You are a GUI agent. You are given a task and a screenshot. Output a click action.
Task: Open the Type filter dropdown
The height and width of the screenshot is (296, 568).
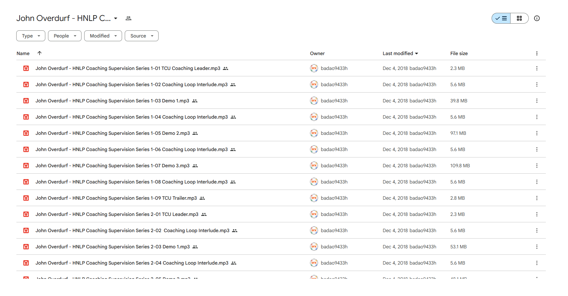(31, 36)
